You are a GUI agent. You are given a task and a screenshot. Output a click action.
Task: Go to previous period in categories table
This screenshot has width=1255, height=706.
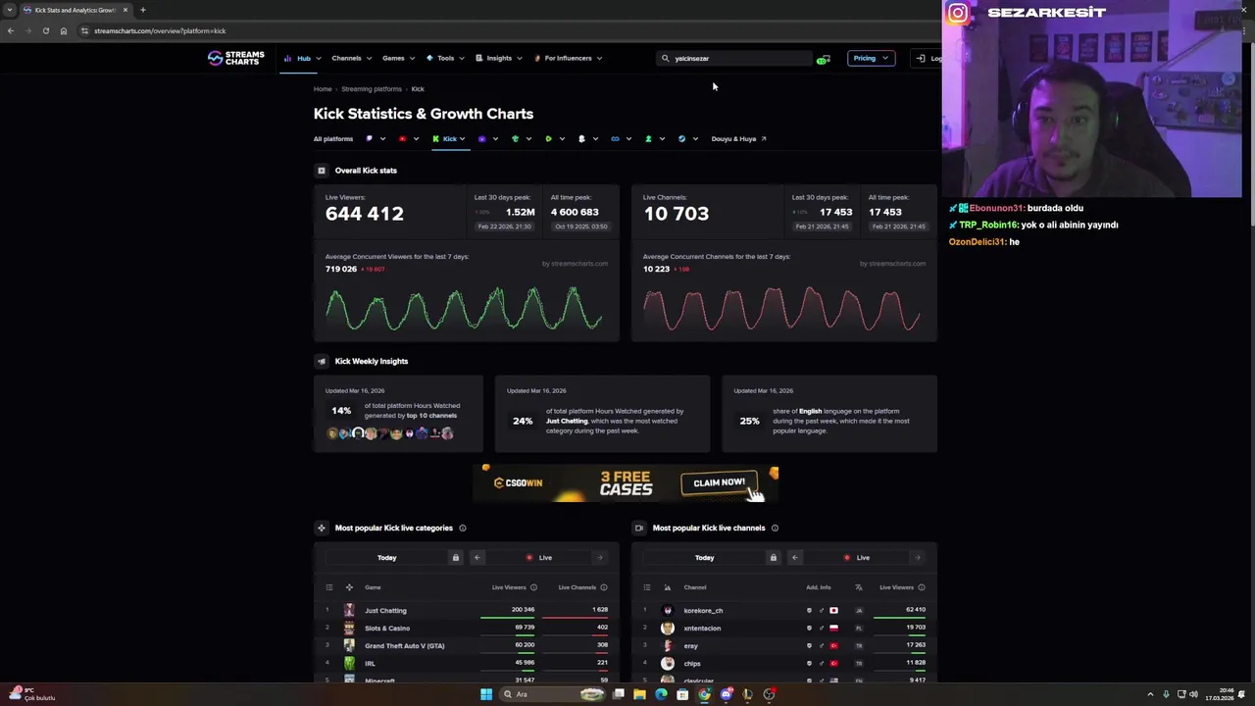pos(477,557)
